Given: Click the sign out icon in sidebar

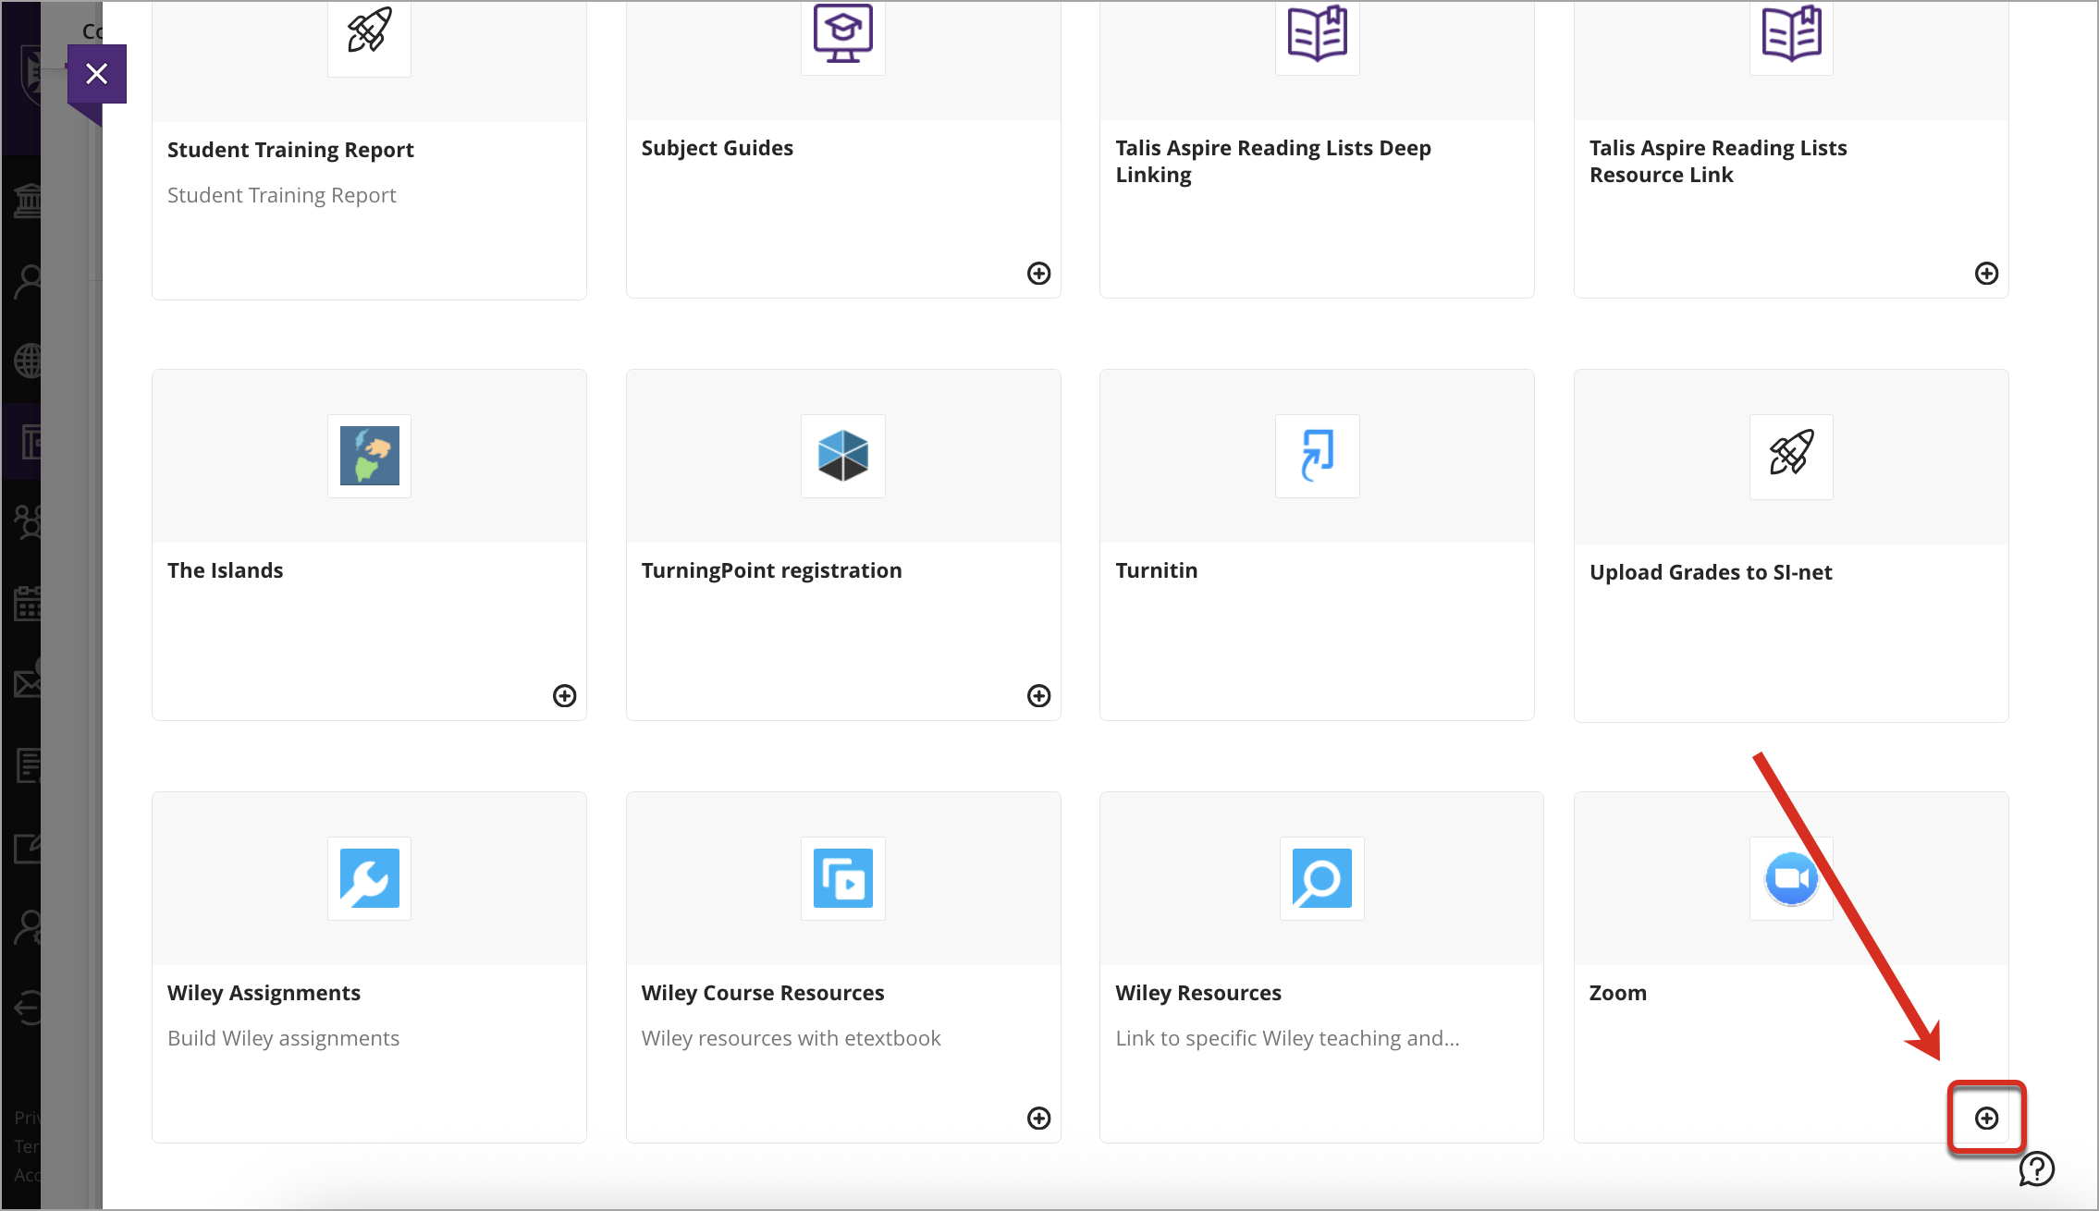Looking at the screenshot, I should tap(28, 1008).
